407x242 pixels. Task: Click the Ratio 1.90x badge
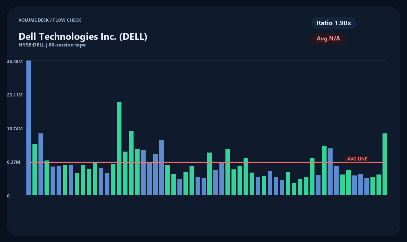click(x=334, y=23)
